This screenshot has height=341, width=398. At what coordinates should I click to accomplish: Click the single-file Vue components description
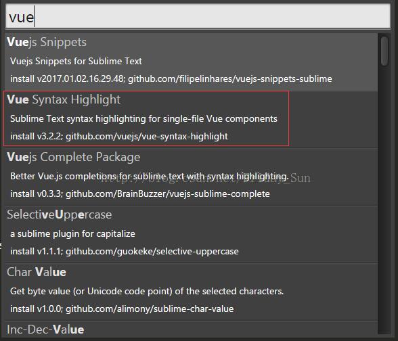tap(143, 119)
